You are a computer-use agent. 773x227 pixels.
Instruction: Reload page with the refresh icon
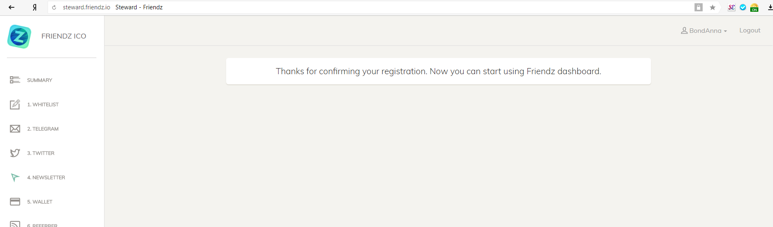pyautogui.click(x=54, y=7)
